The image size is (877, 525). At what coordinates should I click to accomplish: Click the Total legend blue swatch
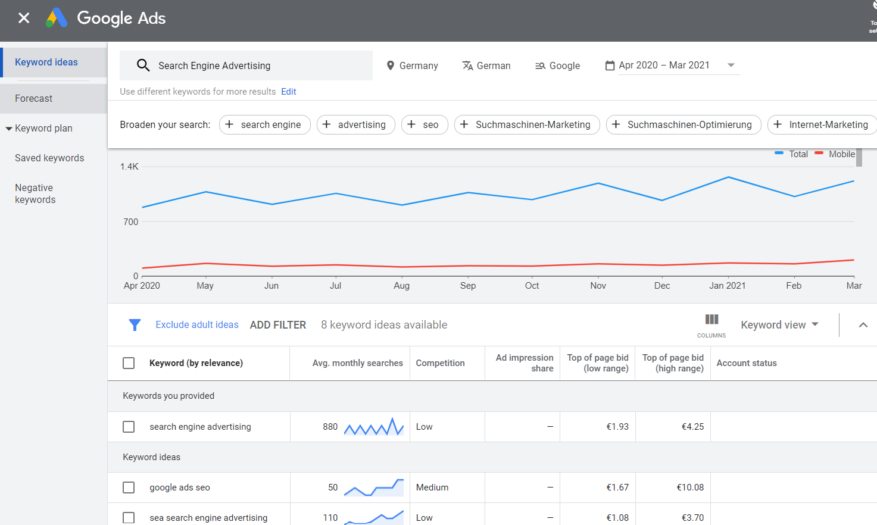[779, 154]
